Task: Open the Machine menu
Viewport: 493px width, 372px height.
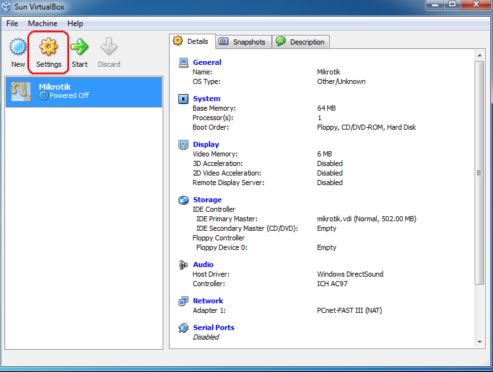Action: pos(43,24)
